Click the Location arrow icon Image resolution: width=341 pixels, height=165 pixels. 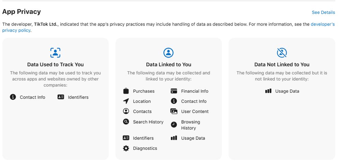[x=126, y=101]
